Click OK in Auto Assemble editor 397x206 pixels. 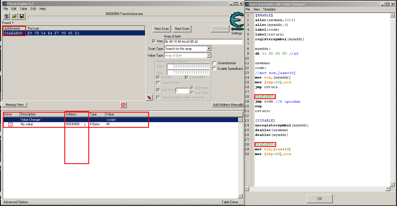pyautogui.click(x=319, y=199)
